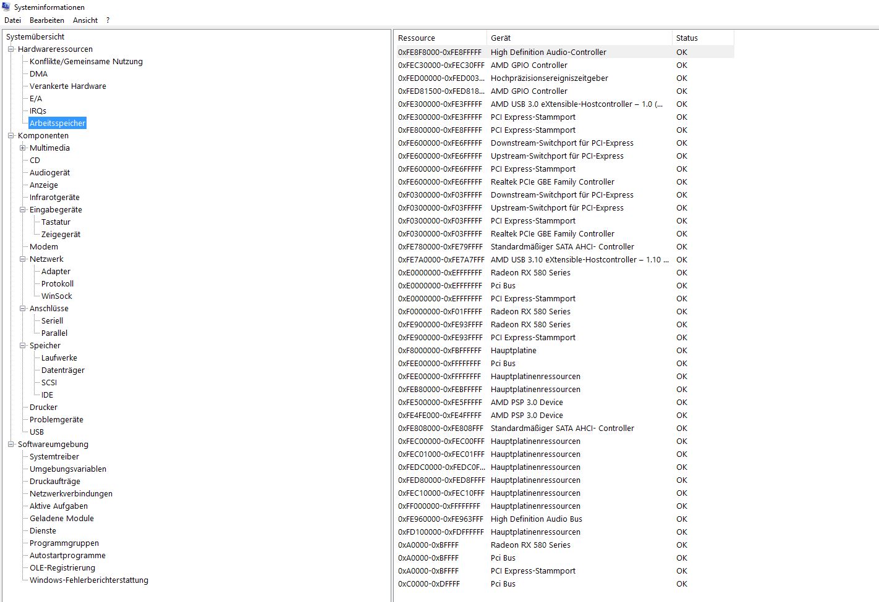Screen dimensions: 879x602
Task: Open Netzwerkverbindungen tree item
Action: 71,493
